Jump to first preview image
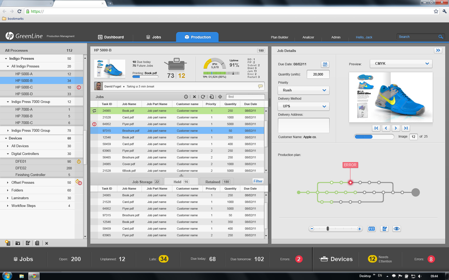Screen dimensions: 449x280 [376, 128]
